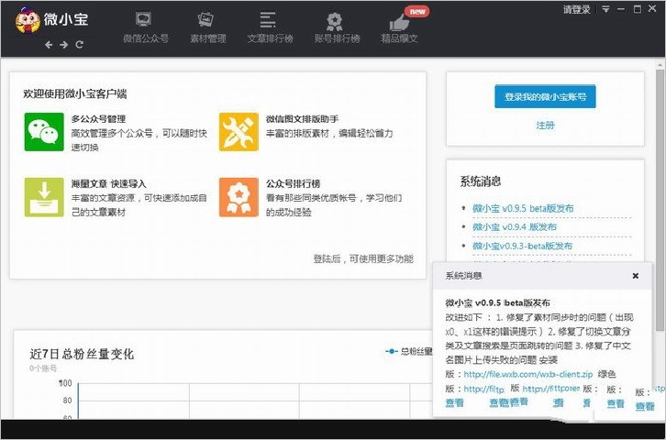The image size is (666, 440).
Task: Click the 海量文章 快速导入 download icon
Action: (x=44, y=197)
